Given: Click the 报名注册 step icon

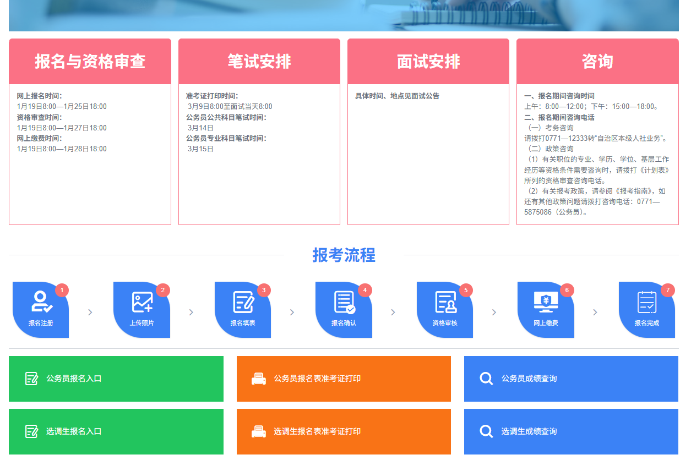Looking at the screenshot, I should pyautogui.click(x=41, y=309).
